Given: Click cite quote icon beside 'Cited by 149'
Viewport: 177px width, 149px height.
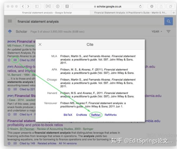Looking at the screenshot, I should (x=15, y=143).
